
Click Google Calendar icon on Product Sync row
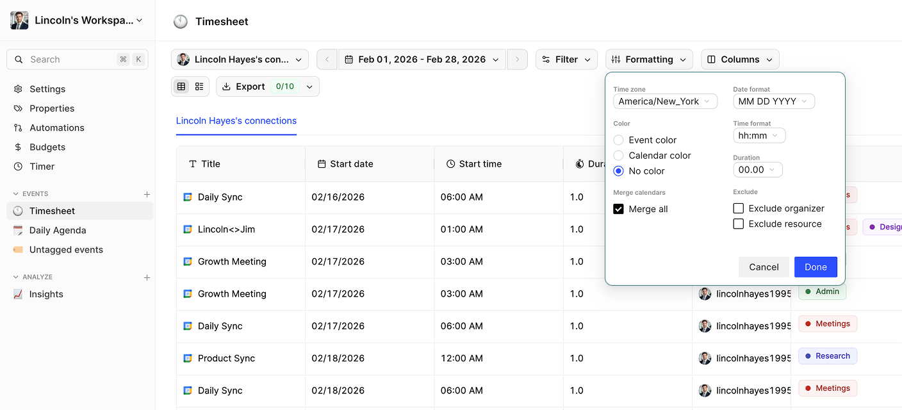pyautogui.click(x=188, y=358)
